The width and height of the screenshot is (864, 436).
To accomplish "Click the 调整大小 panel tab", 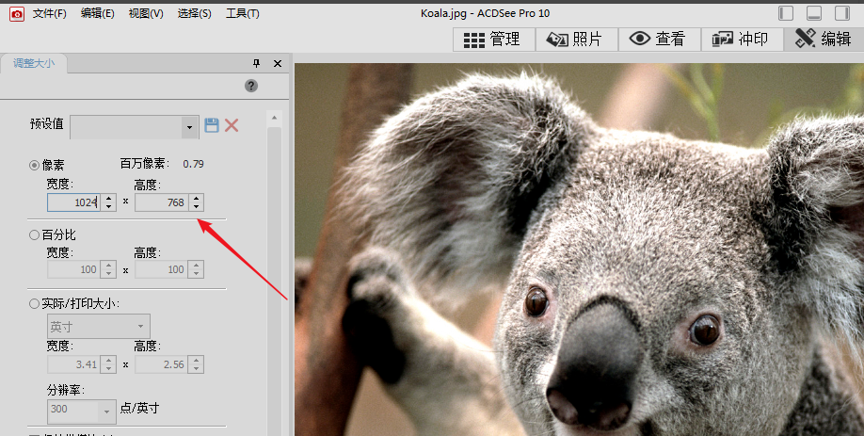I will 33,63.
